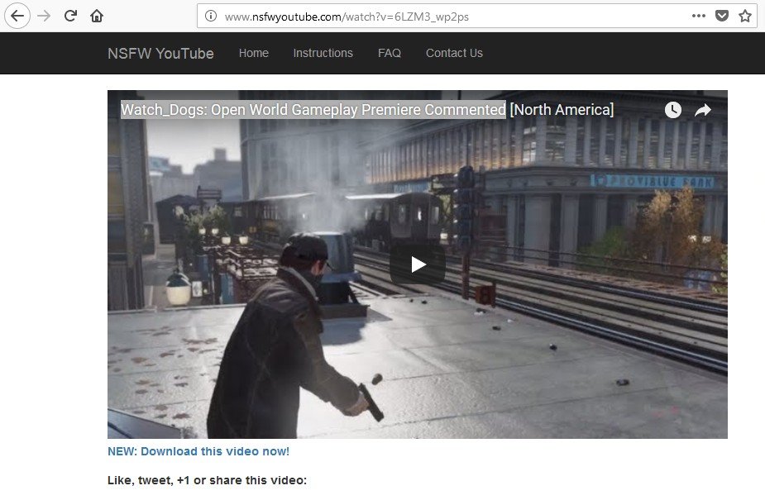This screenshot has width=765, height=500.
Task: Play the Watch_Dogs video
Action: click(418, 264)
